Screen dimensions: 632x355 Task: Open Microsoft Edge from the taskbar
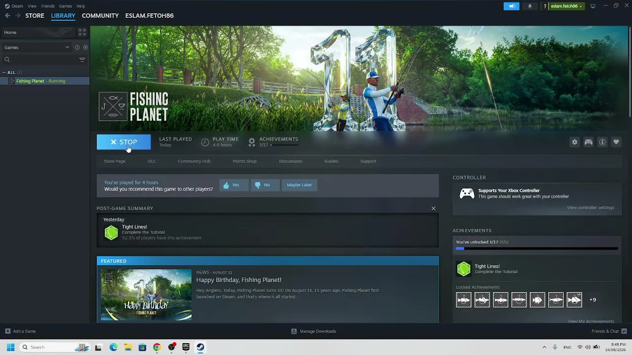tap(113, 347)
